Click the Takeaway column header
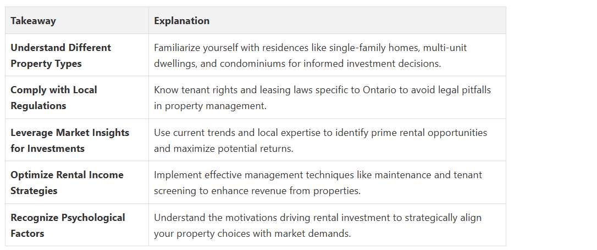 (33, 21)
